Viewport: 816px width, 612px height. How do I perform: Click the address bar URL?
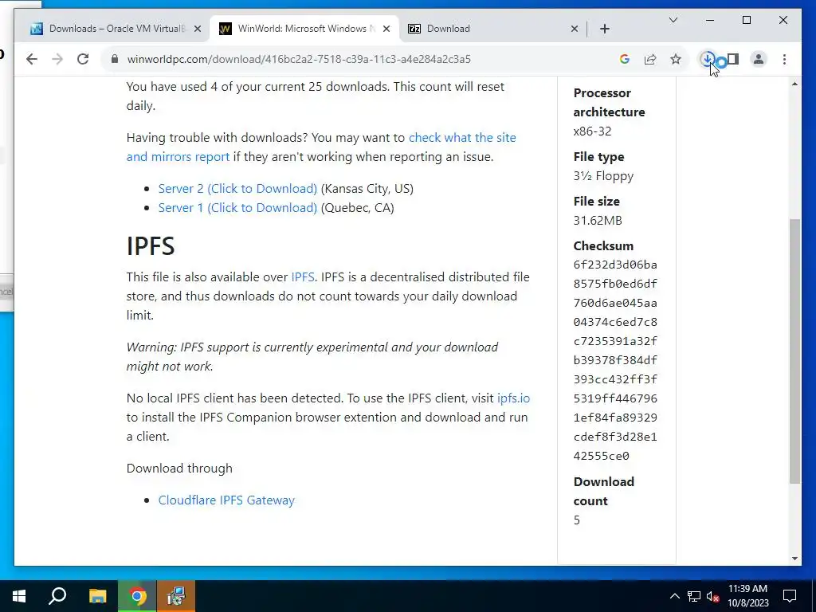[299, 59]
